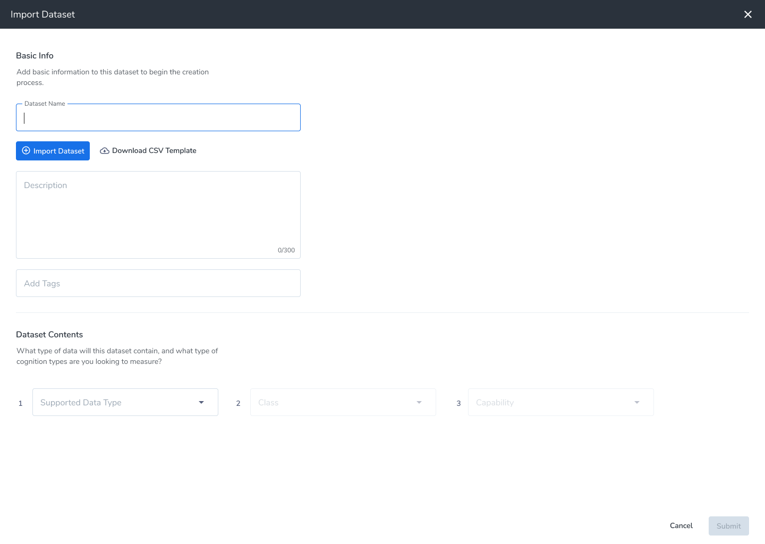Click the chevron on Supported Data Type dropdown
The height and width of the screenshot is (544, 765).
[201, 402]
